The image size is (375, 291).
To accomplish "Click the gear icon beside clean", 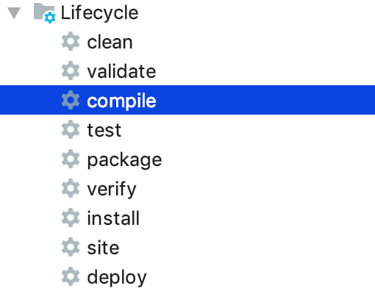I will pos(71,41).
